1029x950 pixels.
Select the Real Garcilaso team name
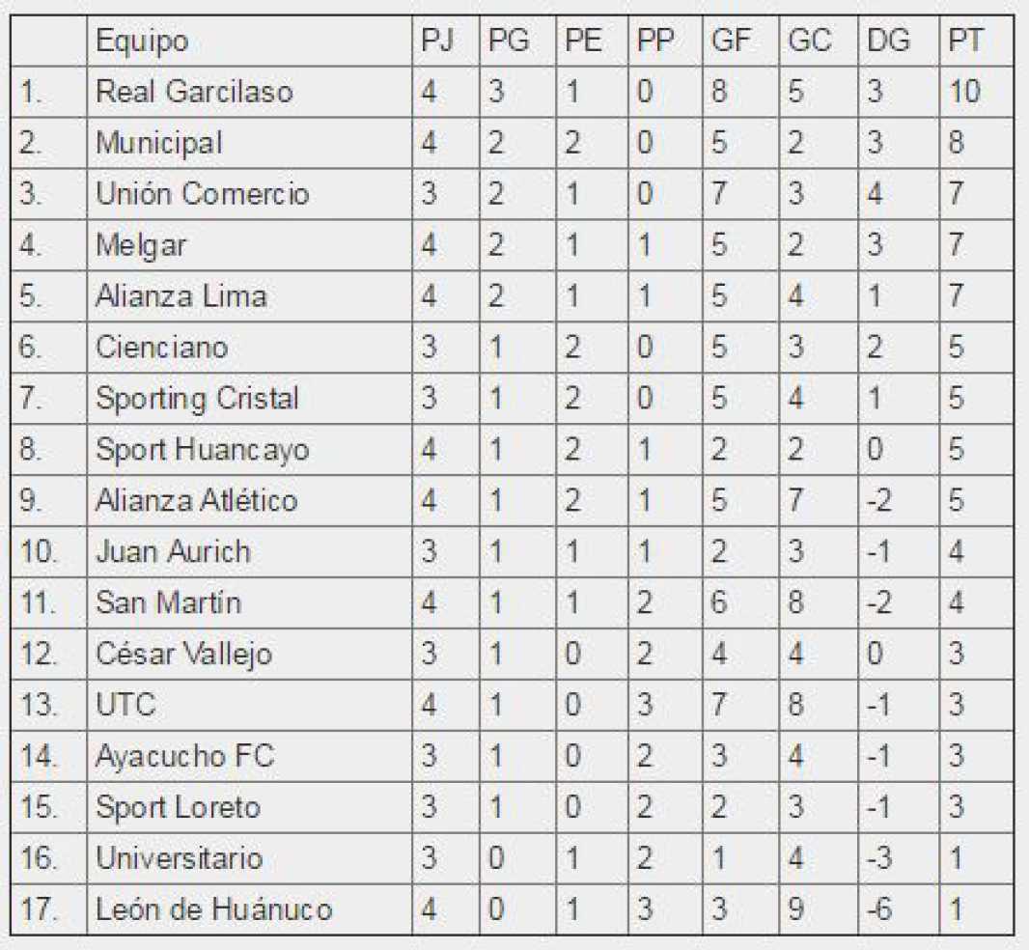click(194, 92)
